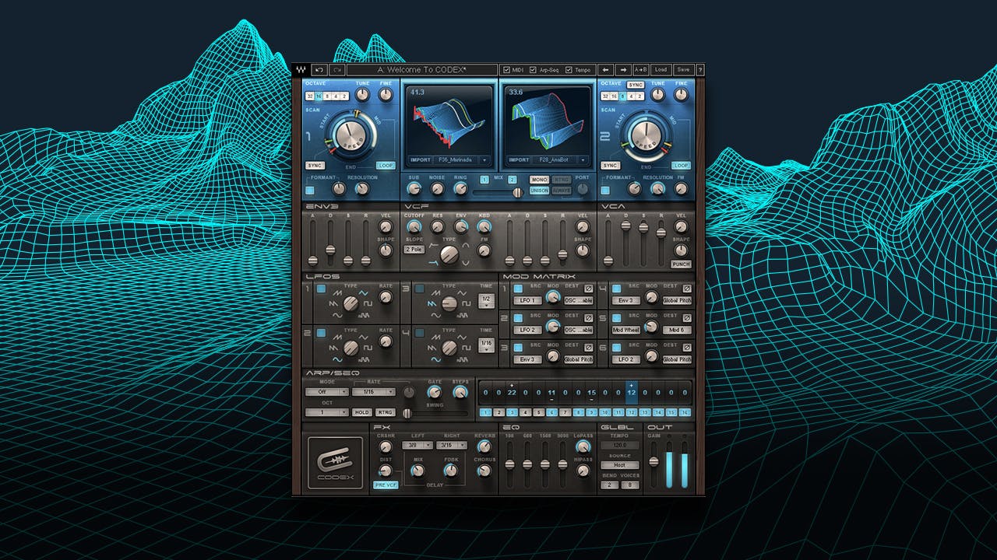This screenshot has height=560, width=997.
Task: Toggle Mod Matrix slot 6 on/off
Action: click(616, 348)
